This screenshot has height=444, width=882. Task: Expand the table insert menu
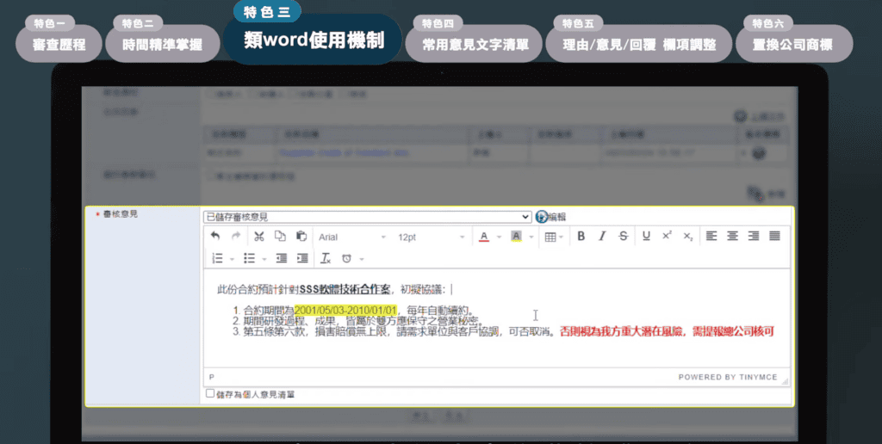(554, 237)
